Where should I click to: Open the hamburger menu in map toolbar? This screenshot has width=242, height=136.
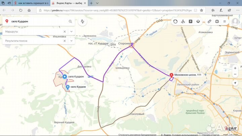coord(225,21)
